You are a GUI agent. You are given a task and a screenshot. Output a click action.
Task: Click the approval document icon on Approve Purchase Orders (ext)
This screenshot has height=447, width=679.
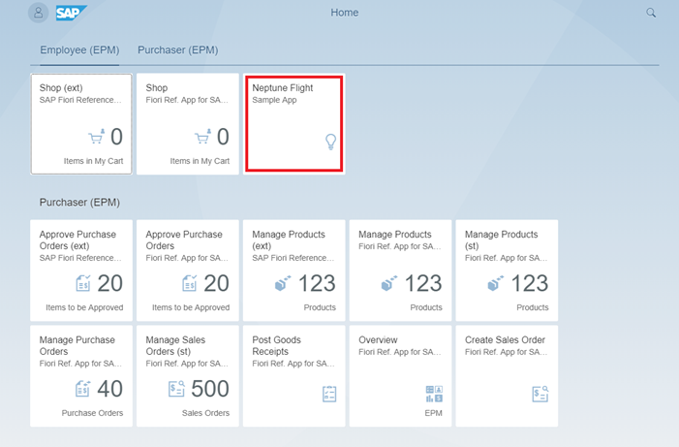(83, 283)
